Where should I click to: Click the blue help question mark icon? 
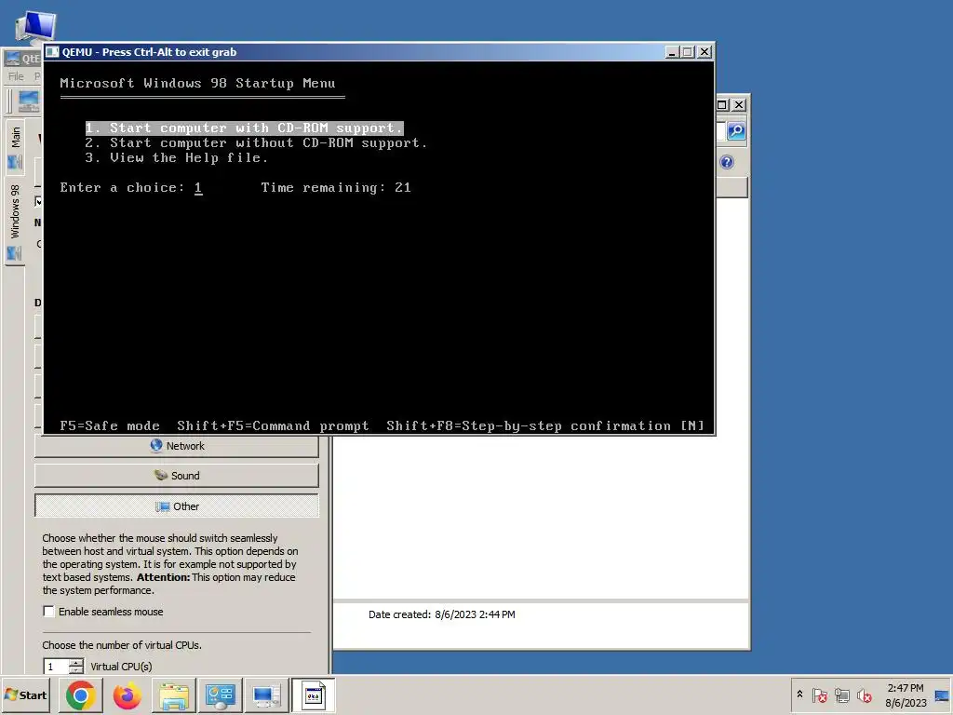pos(726,162)
